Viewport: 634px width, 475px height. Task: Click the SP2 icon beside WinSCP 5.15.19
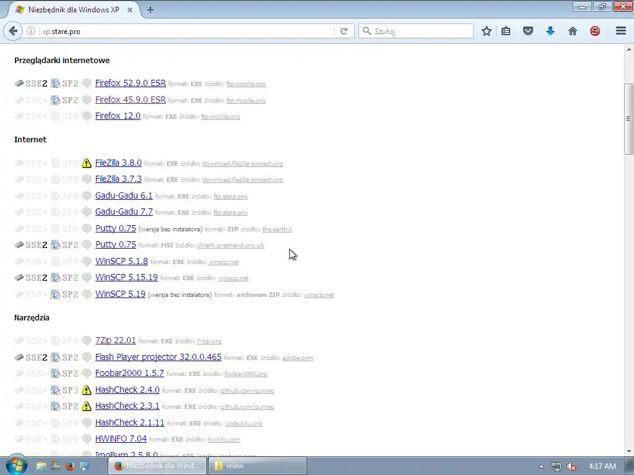coord(64,278)
